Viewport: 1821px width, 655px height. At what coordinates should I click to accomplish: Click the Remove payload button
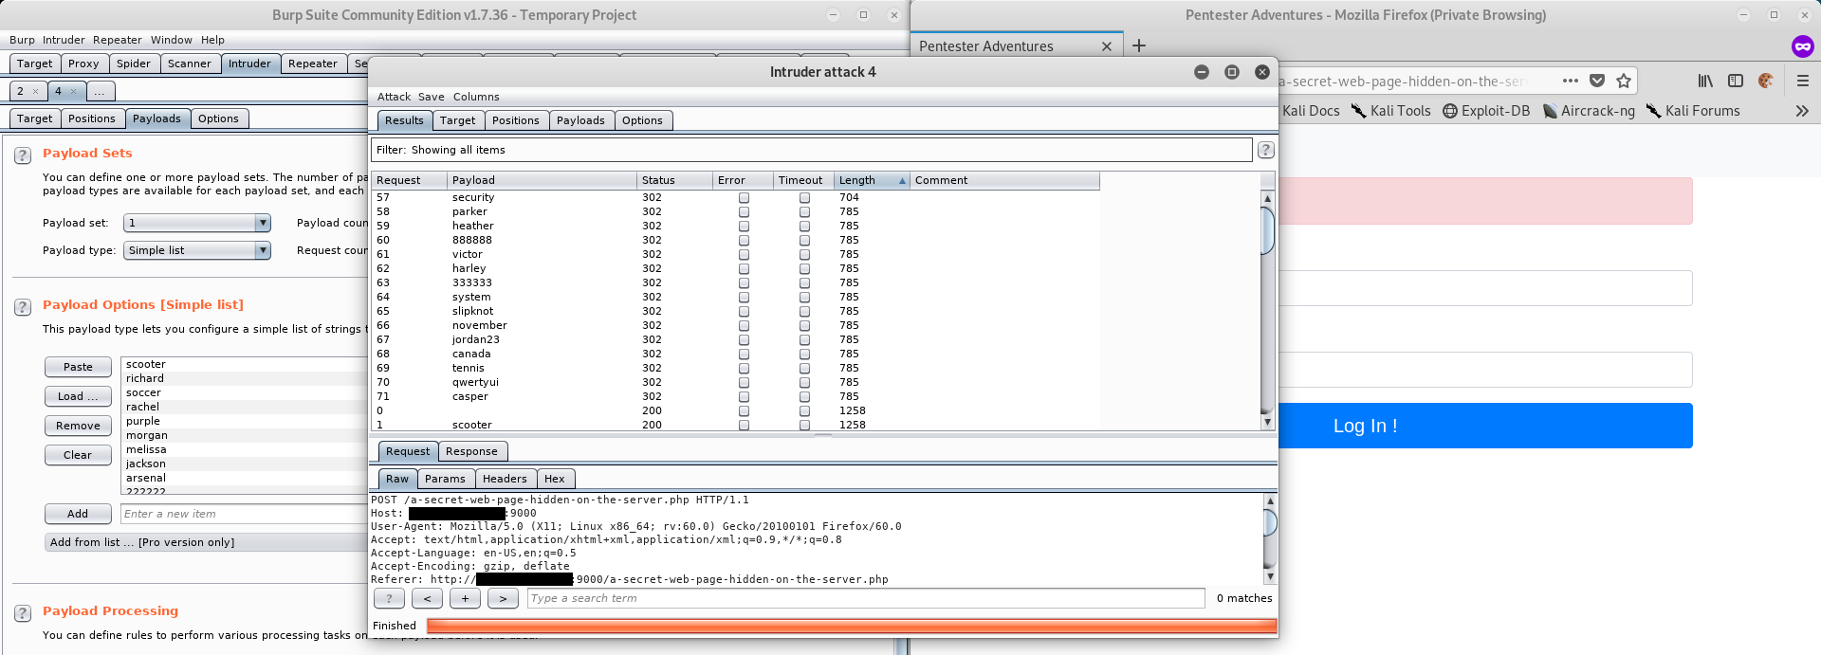[78, 426]
